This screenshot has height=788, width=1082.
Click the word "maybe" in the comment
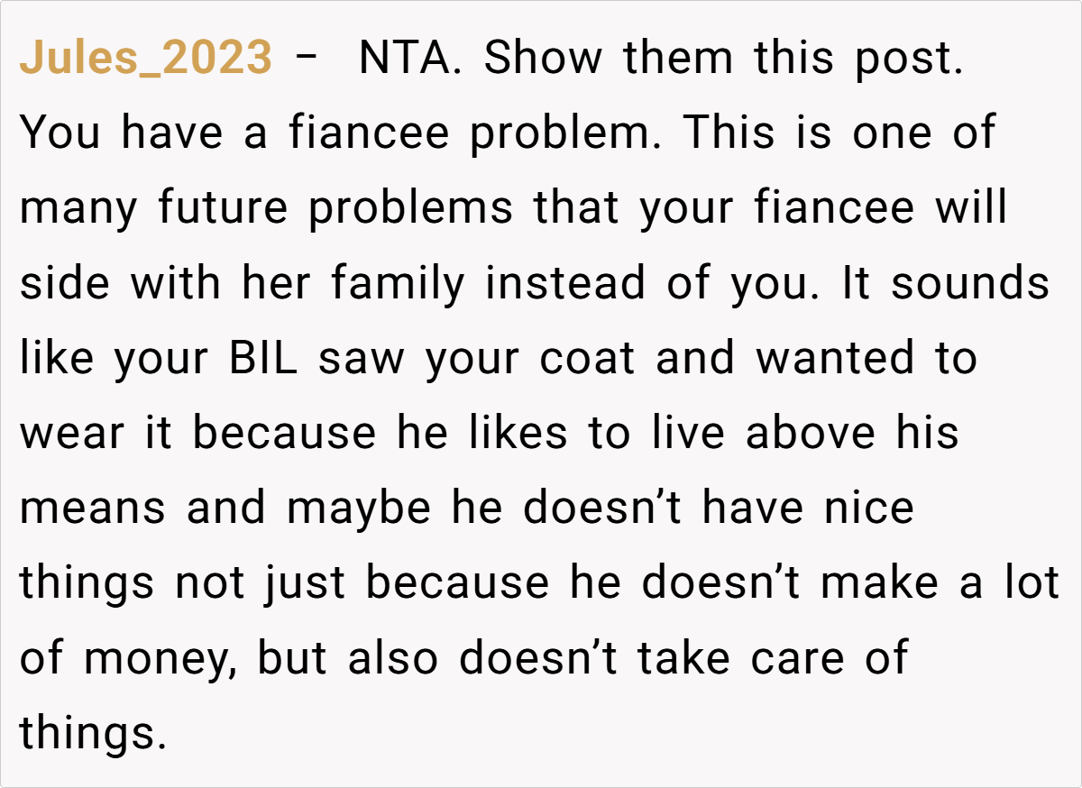click(360, 509)
